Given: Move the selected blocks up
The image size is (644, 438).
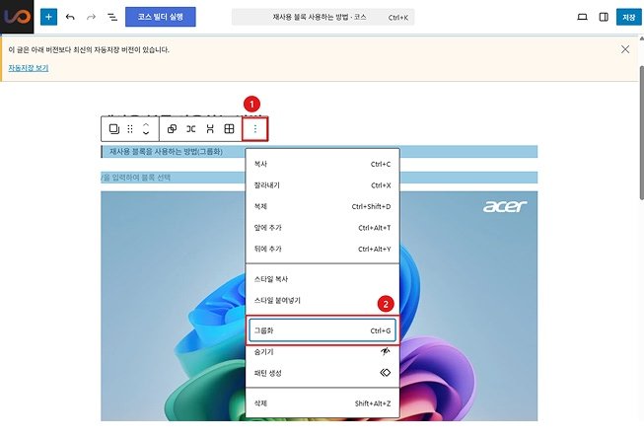Looking at the screenshot, I should pos(146,124).
